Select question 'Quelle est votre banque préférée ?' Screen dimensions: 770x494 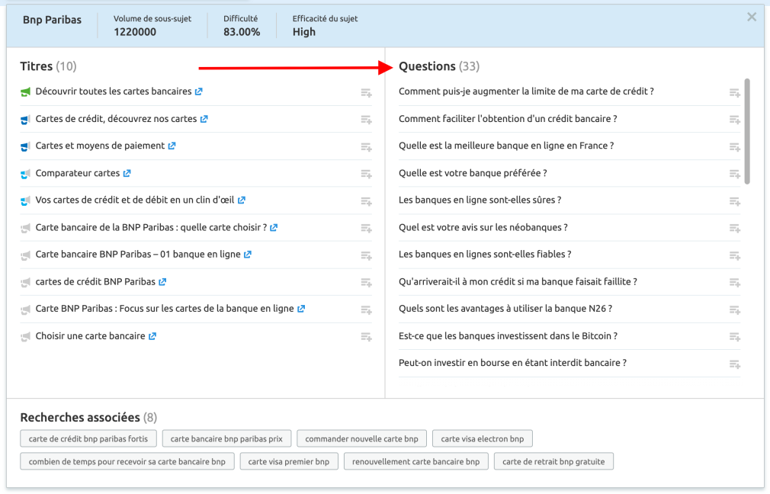pyautogui.click(x=473, y=173)
